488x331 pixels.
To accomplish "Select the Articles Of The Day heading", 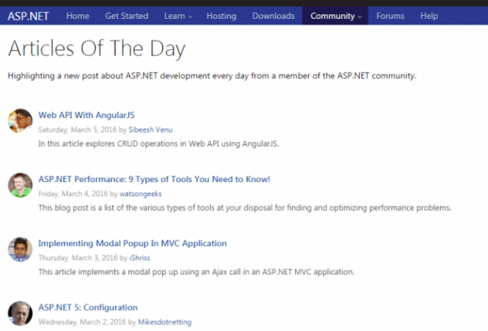I will point(97,49).
